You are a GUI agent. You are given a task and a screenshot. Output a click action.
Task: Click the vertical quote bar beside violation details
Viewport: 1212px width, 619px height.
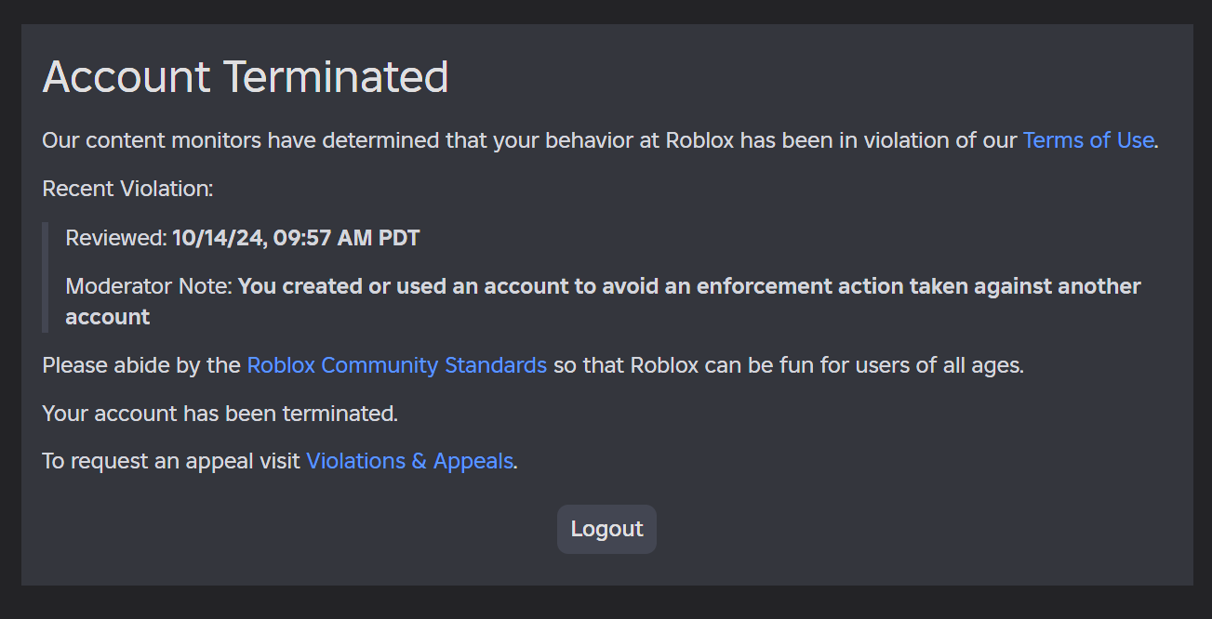(x=45, y=277)
